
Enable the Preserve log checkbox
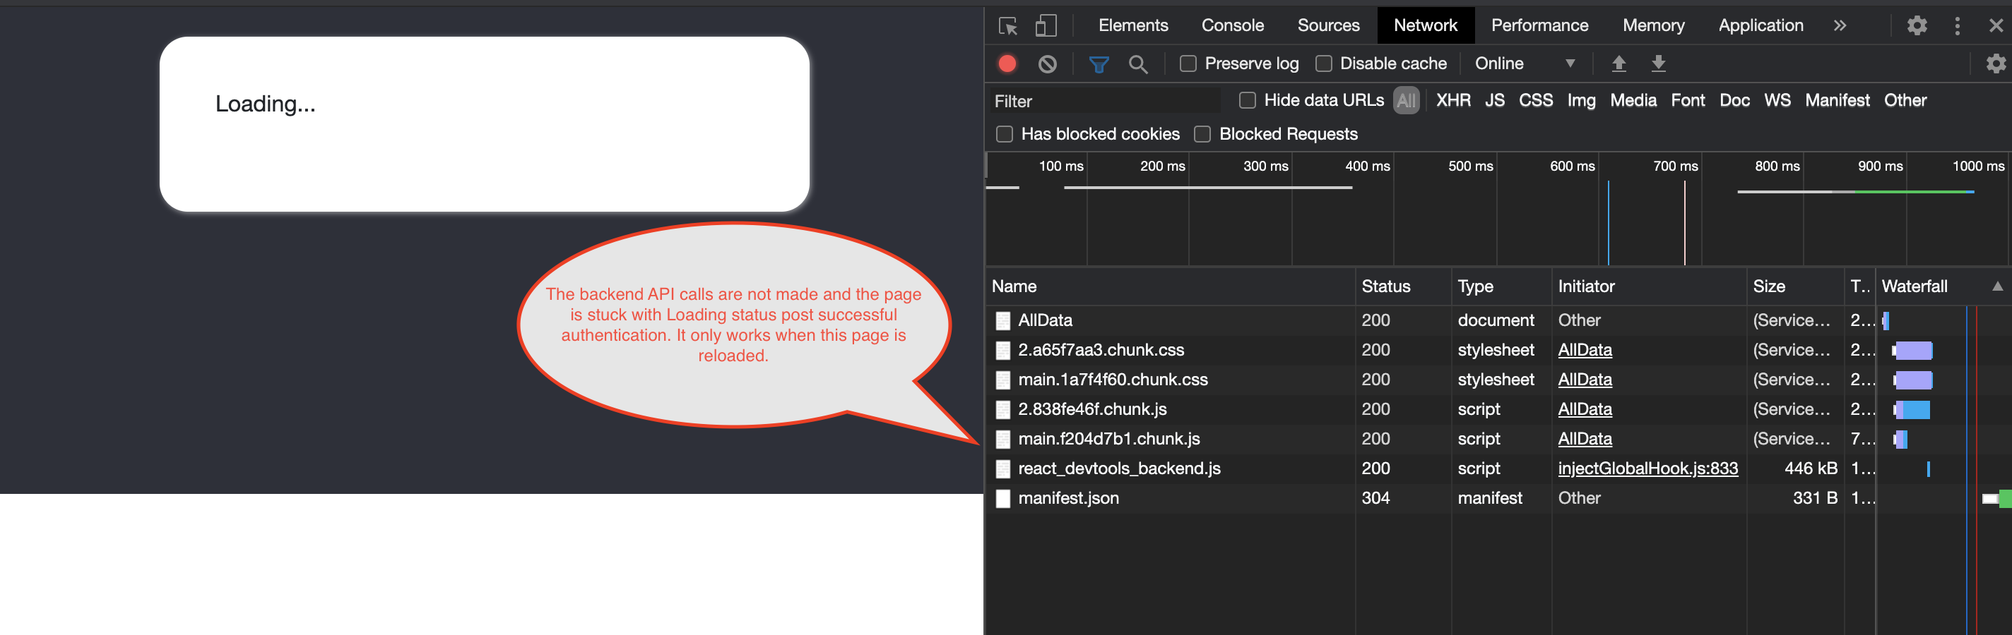pyautogui.click(x=1188, y=64)
